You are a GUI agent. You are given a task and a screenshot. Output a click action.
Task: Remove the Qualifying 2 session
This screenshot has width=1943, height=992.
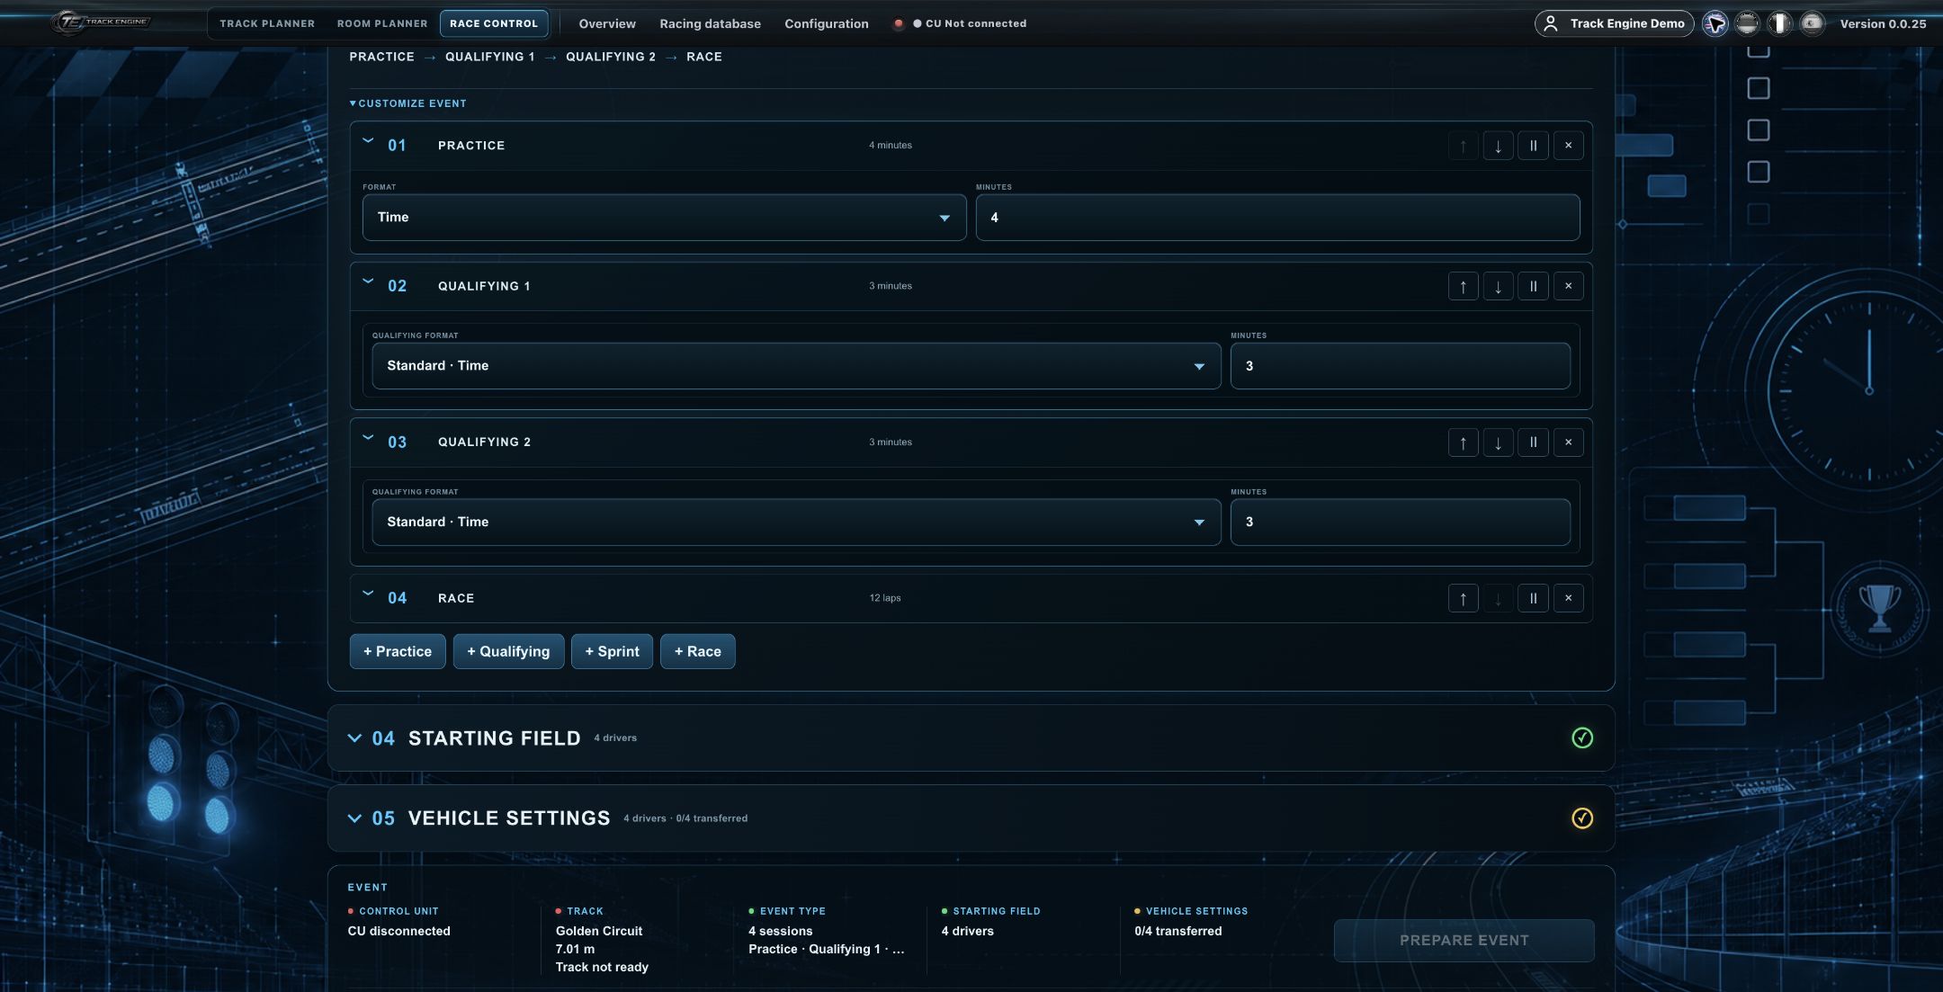[x=1568, y=442]
